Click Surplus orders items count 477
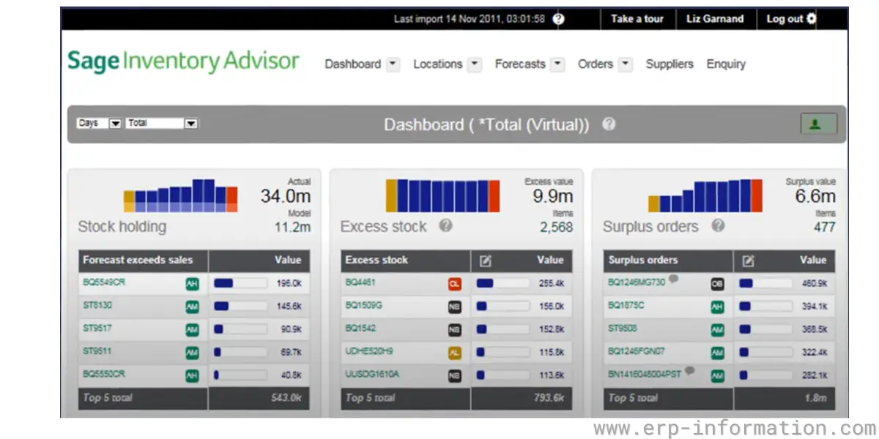Screen dimensions: 879x439 click(x=825, y=228)
